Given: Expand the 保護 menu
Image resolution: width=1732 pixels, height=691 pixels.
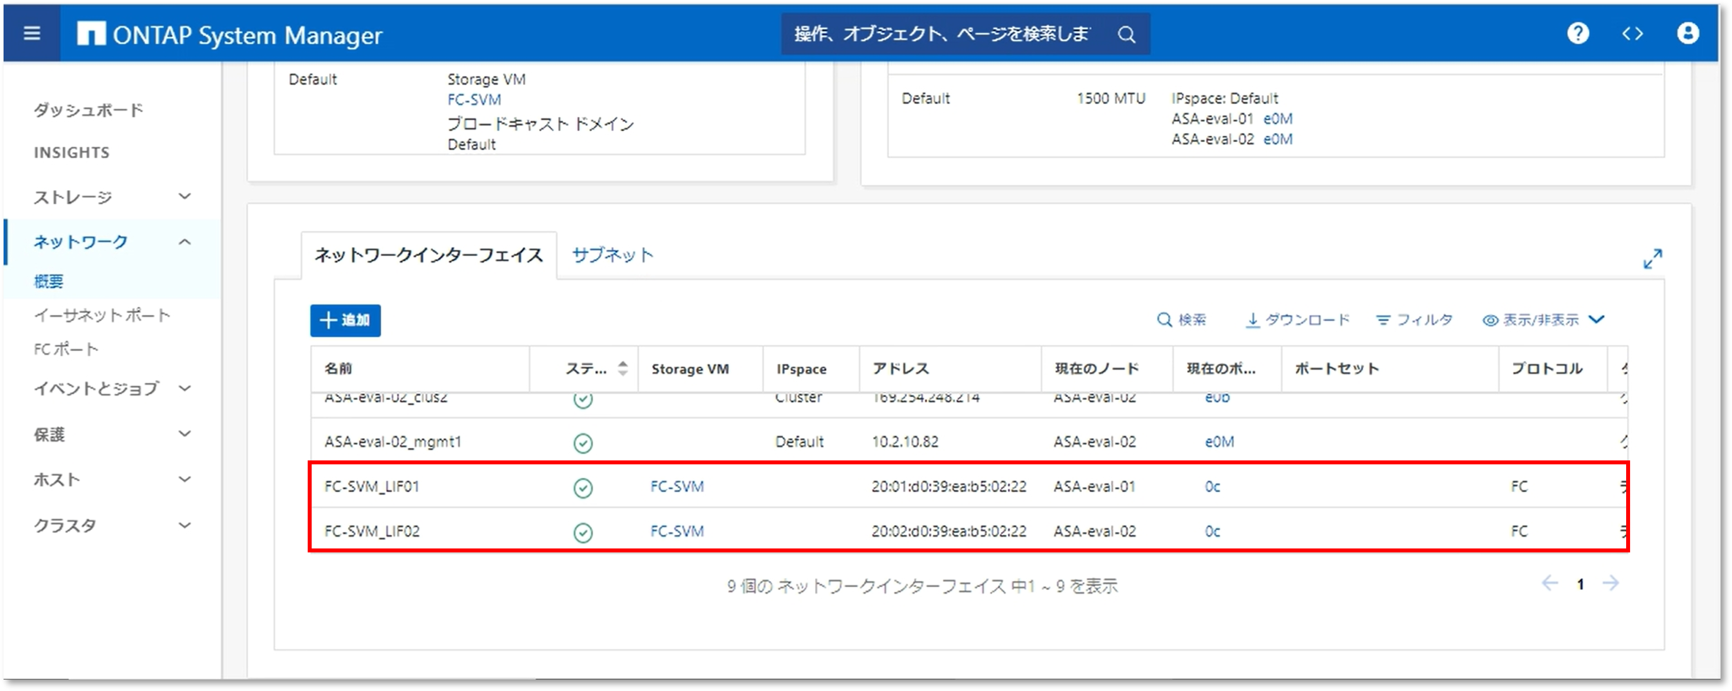Looking at the screenshot, I should pos(184,434).
